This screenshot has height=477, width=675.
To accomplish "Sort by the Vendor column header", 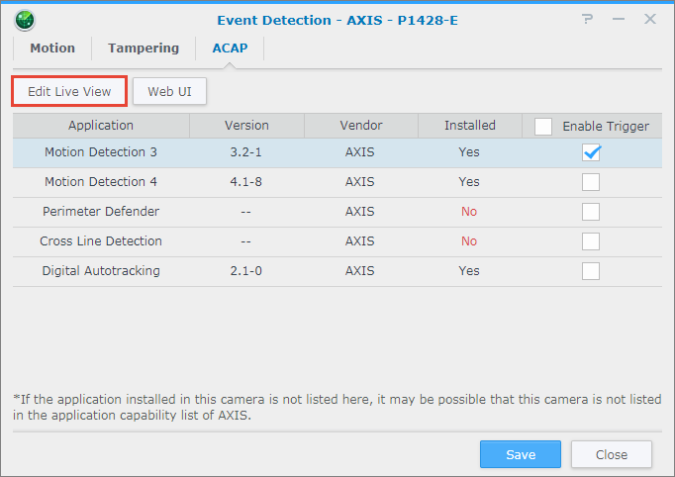I will tap(360, 126).
